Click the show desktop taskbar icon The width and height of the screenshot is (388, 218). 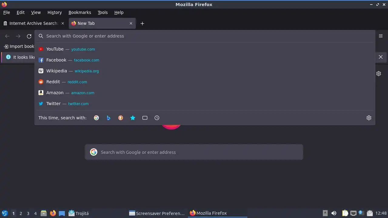(x=62, y=213)
